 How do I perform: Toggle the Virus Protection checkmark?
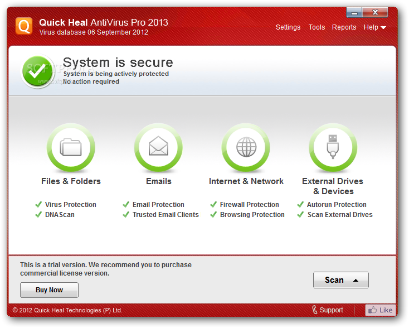coord(38,205)
